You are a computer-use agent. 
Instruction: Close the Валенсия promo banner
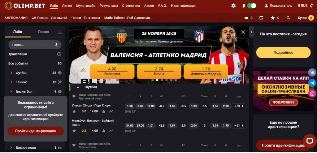(243, 32)
